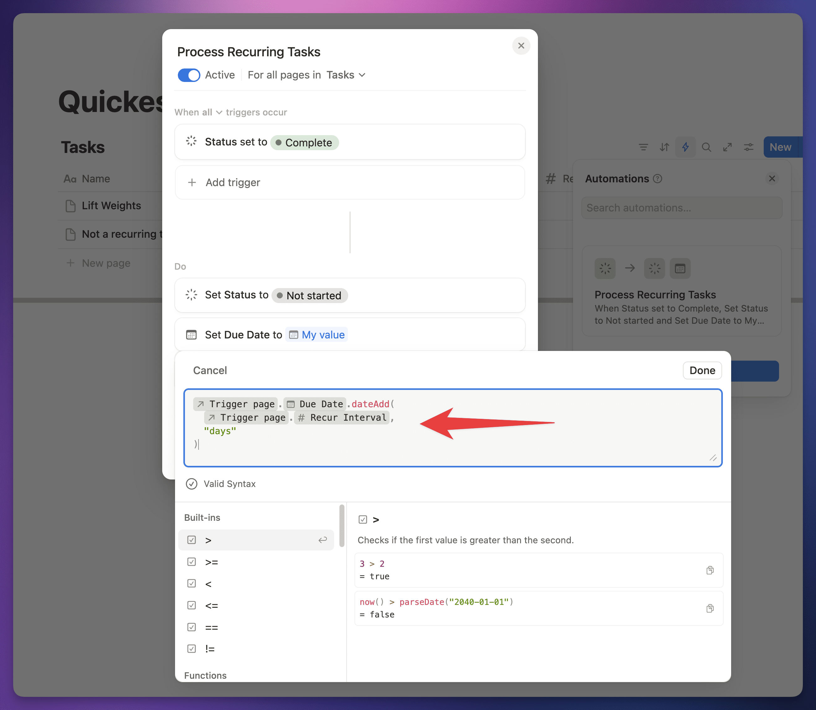
Task: Toggle the Active automation switch
Action: [x=189, y=75]
